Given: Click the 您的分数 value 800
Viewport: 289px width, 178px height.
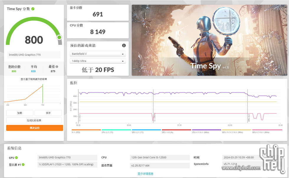Looking at the screenshot, I should (14, 71).
